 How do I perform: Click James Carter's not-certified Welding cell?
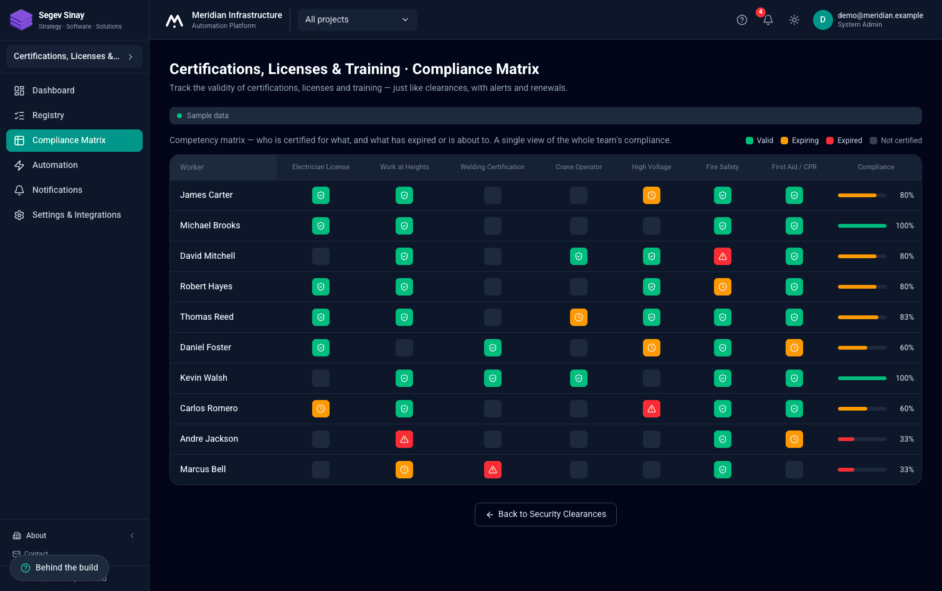pyautogui.click(x=493, y=195)
